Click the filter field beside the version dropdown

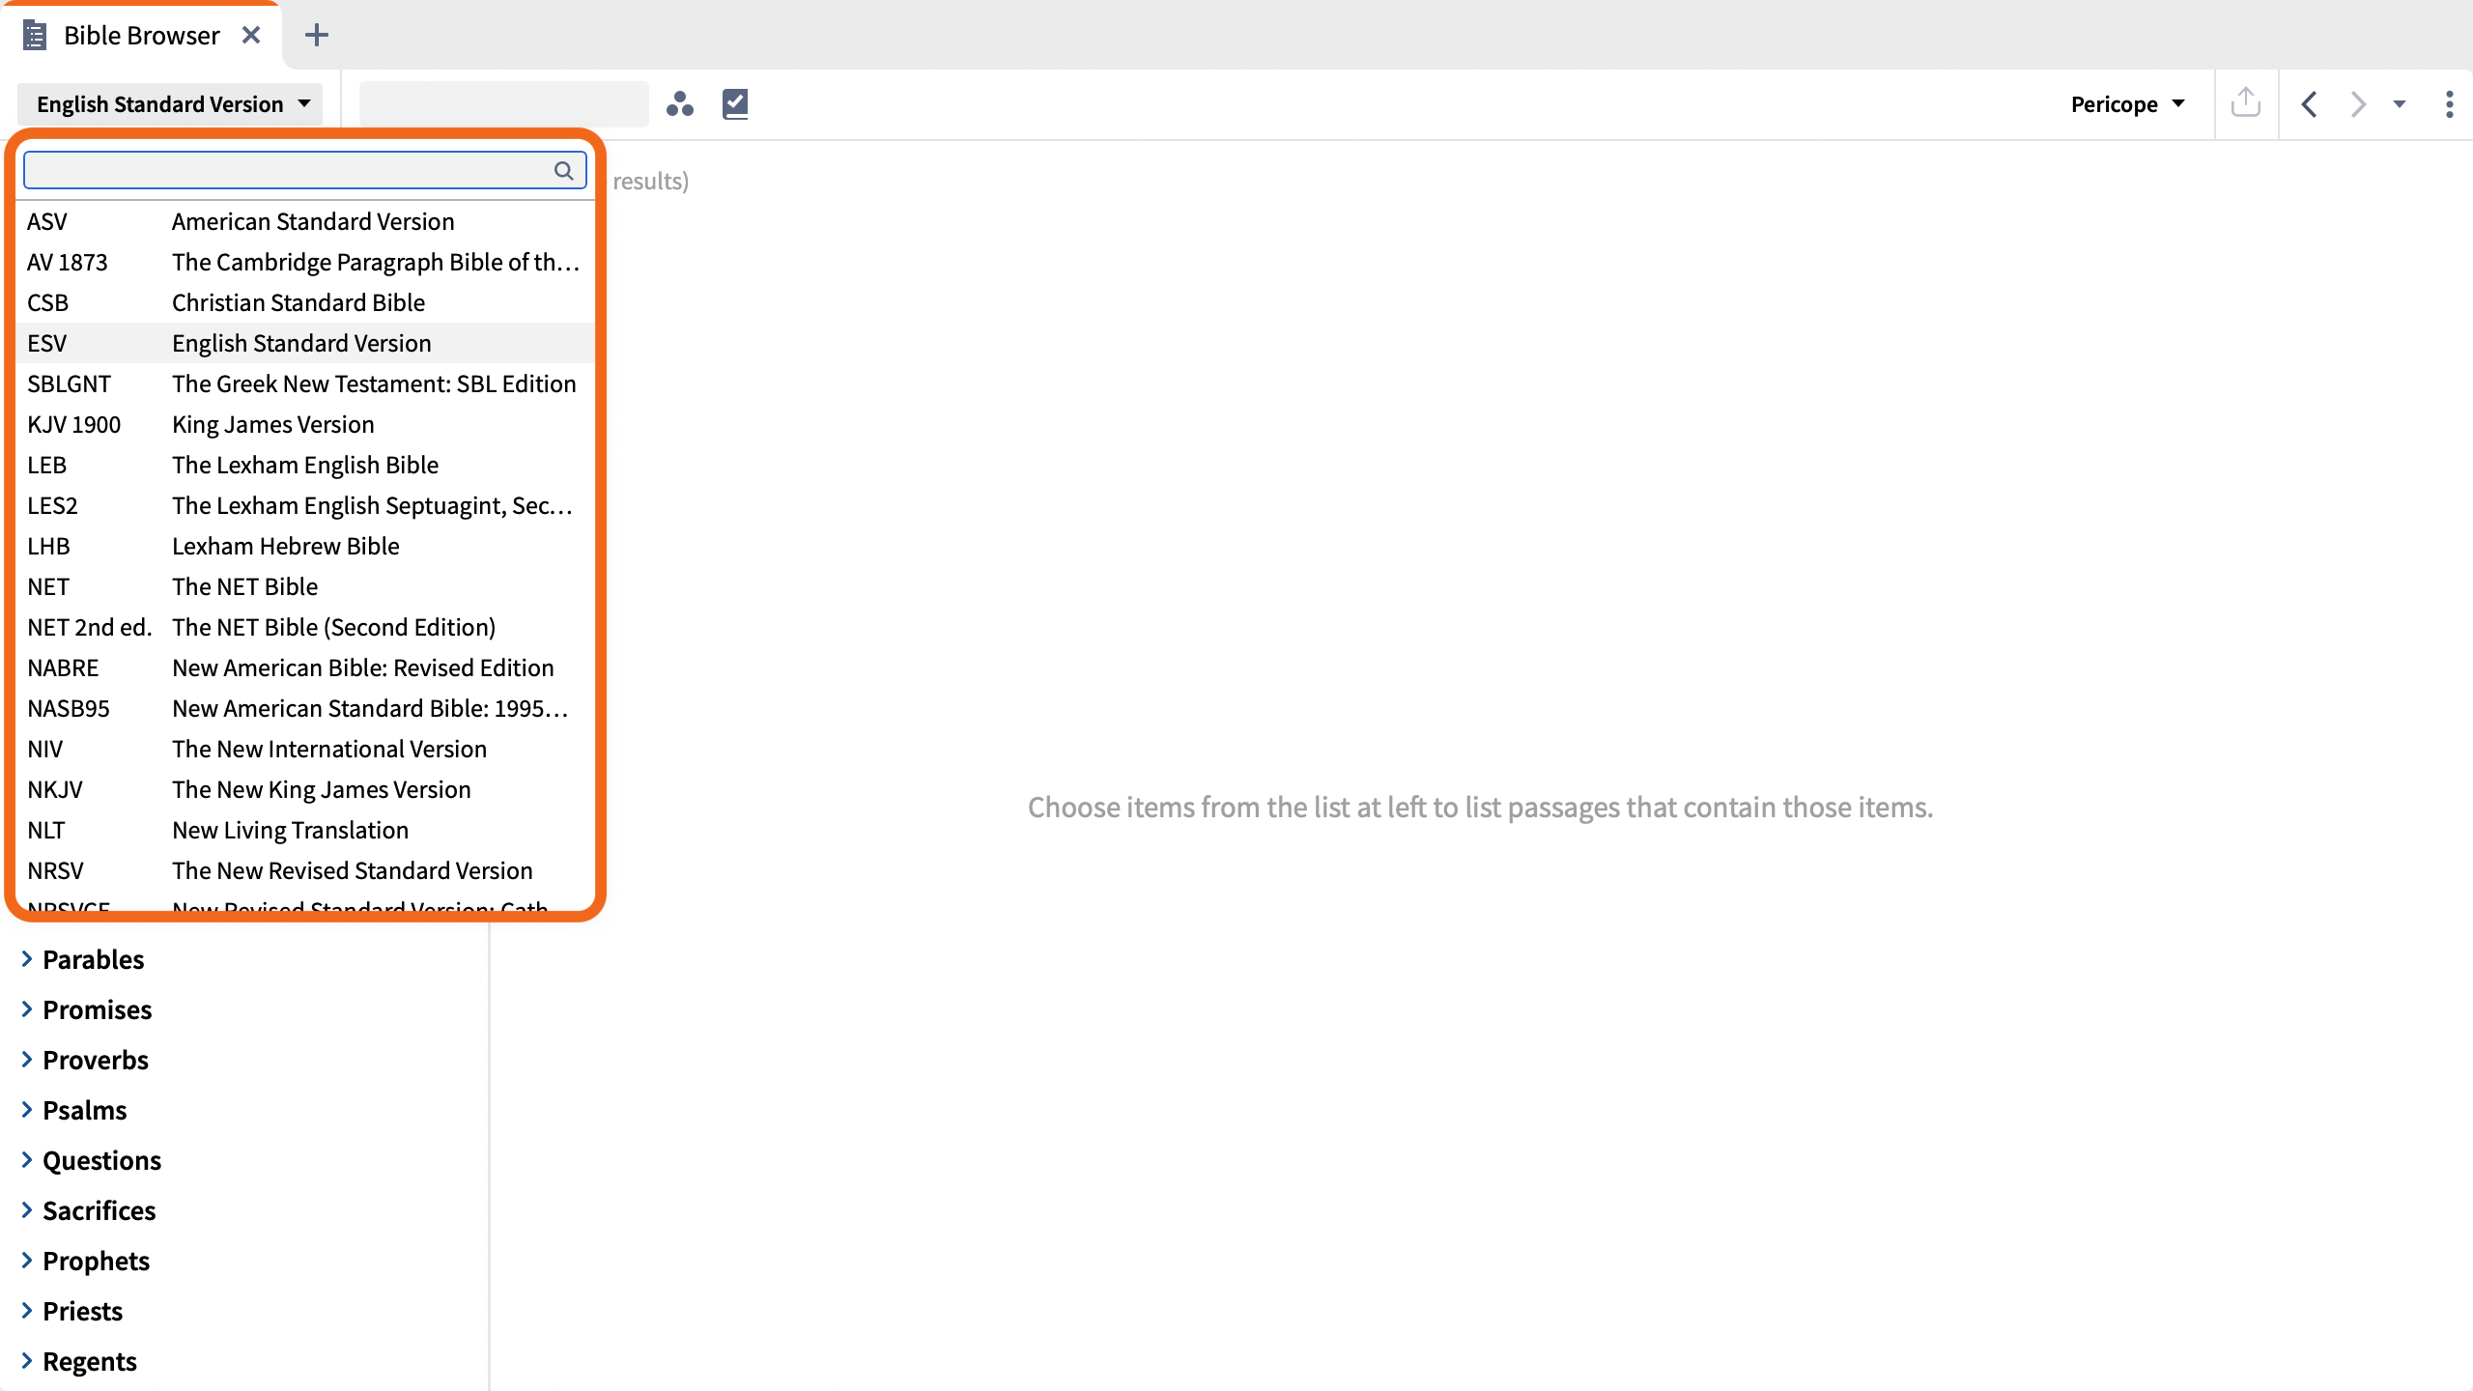504,104
